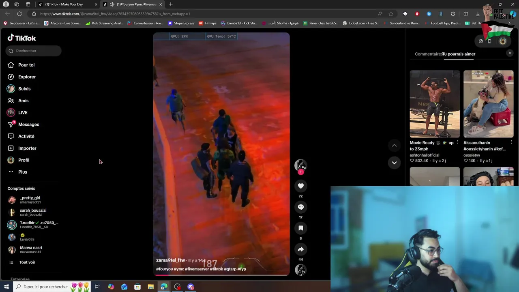The height and width of the screenshot is (292, 519).
Task: Open taysir095 followed account
Action: coord(27,237)
